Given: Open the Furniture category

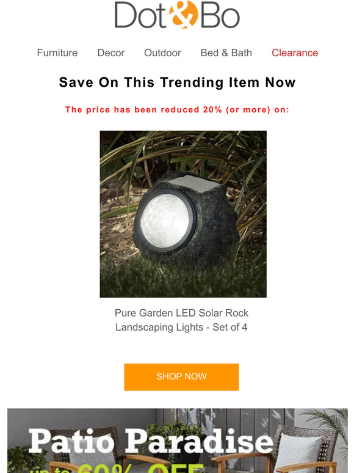Looking at the screenshot, I should click(57, 53).
